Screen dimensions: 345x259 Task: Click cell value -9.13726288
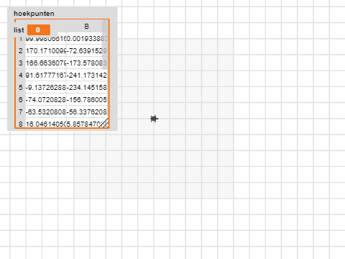click(x=46, y=88)
